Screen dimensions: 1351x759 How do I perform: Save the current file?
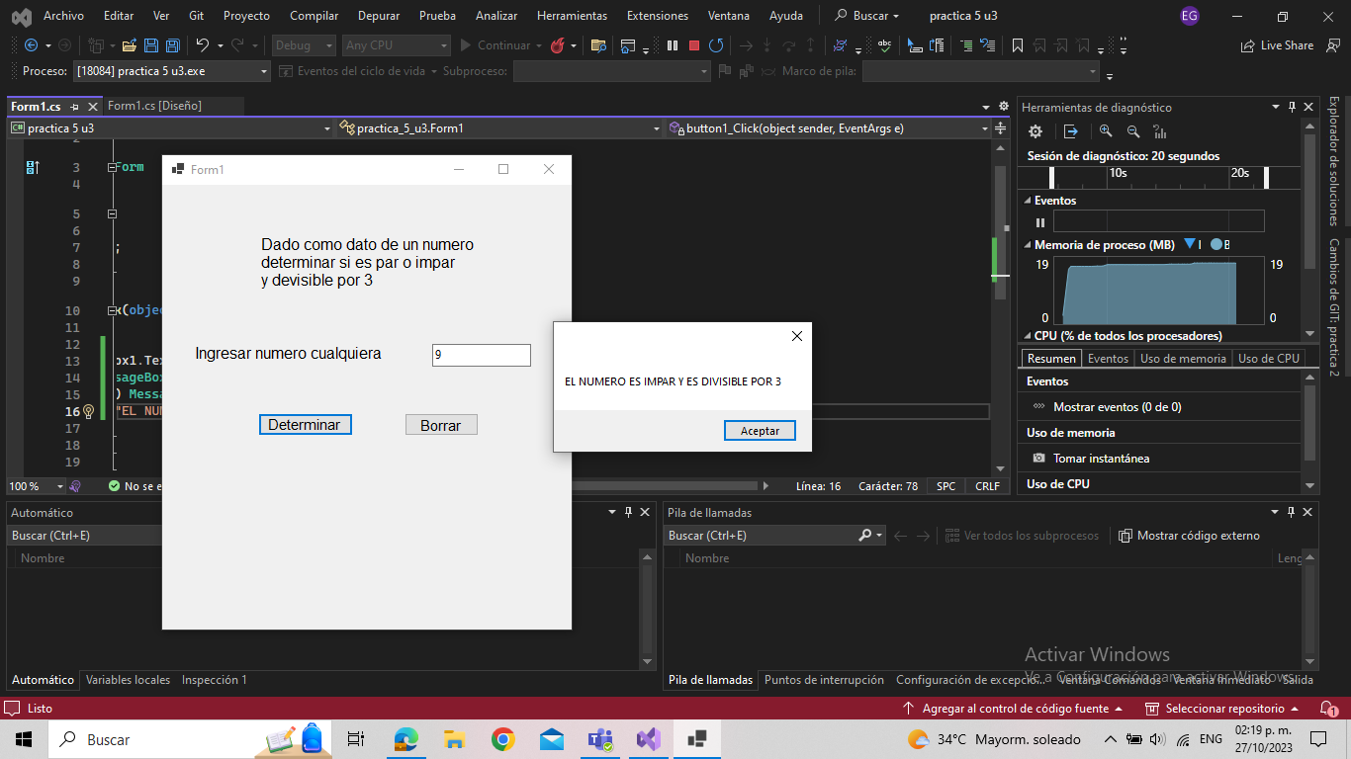click(x=151, y=45)
